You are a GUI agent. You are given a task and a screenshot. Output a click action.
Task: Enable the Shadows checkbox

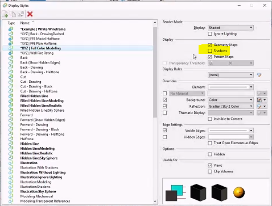(x=210, y=51)
